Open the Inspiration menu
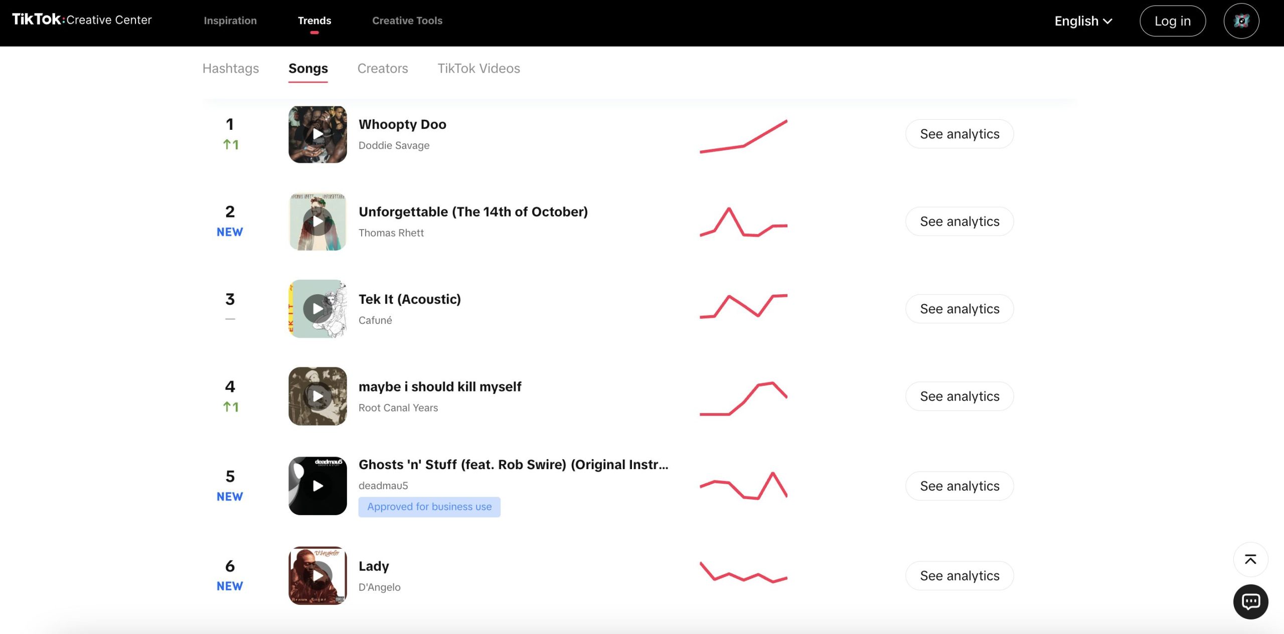 click(x=230, y=21)
